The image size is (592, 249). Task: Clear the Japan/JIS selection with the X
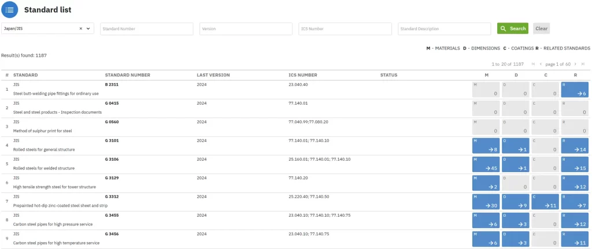[x=81, y=28]
